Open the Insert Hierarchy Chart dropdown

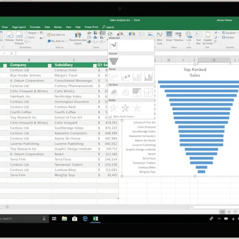[x=96, y=33]
